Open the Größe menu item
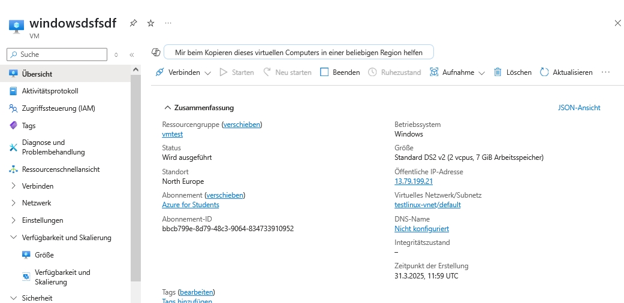This screenshot has height=303, width=624. point(44,255)
